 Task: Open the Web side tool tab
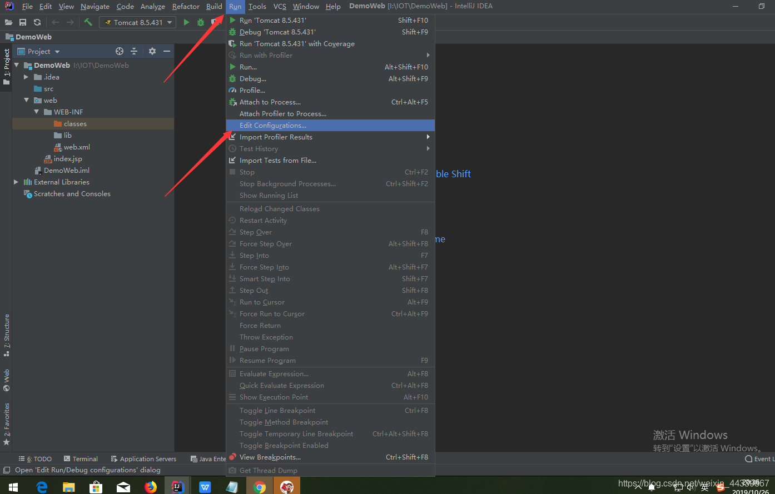pos(6,380)
